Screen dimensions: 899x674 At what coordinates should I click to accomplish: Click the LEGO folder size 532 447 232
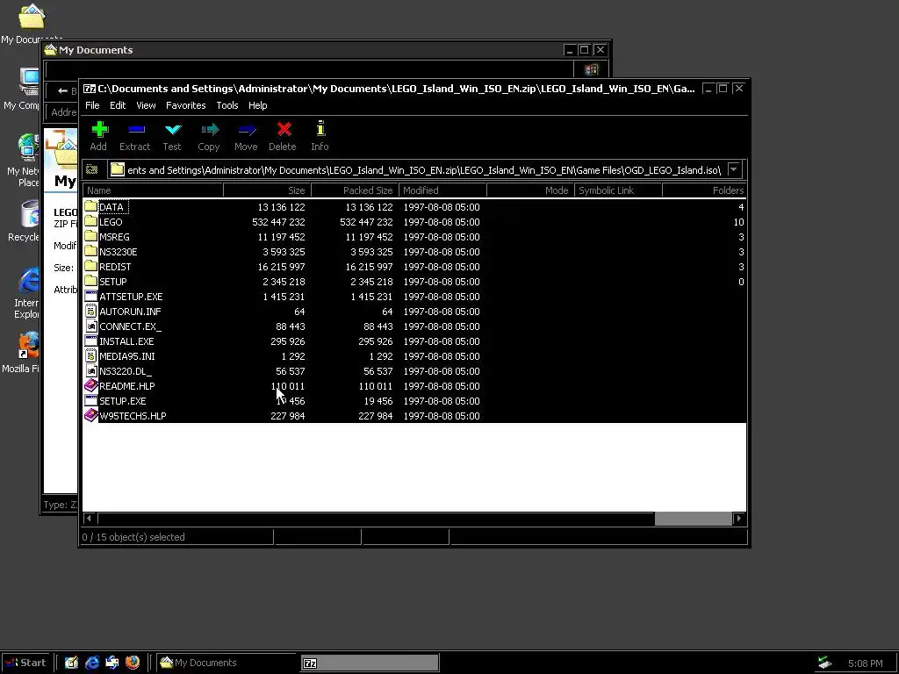(x=278, y=222)
